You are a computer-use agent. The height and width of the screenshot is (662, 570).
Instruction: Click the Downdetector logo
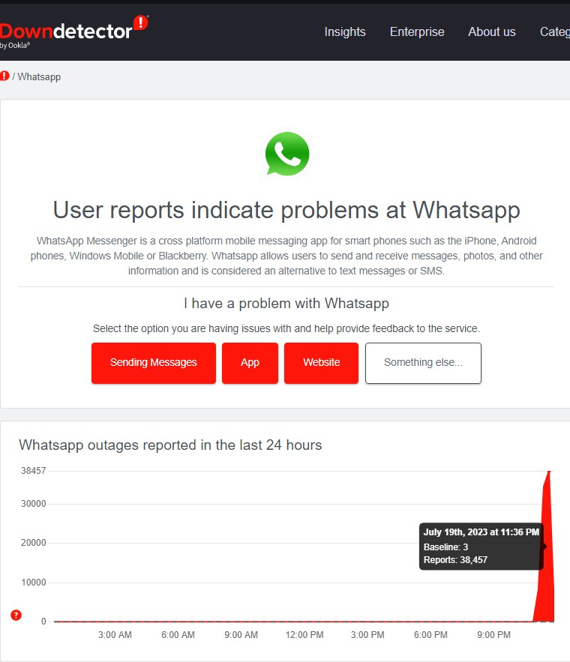[73, 32]
